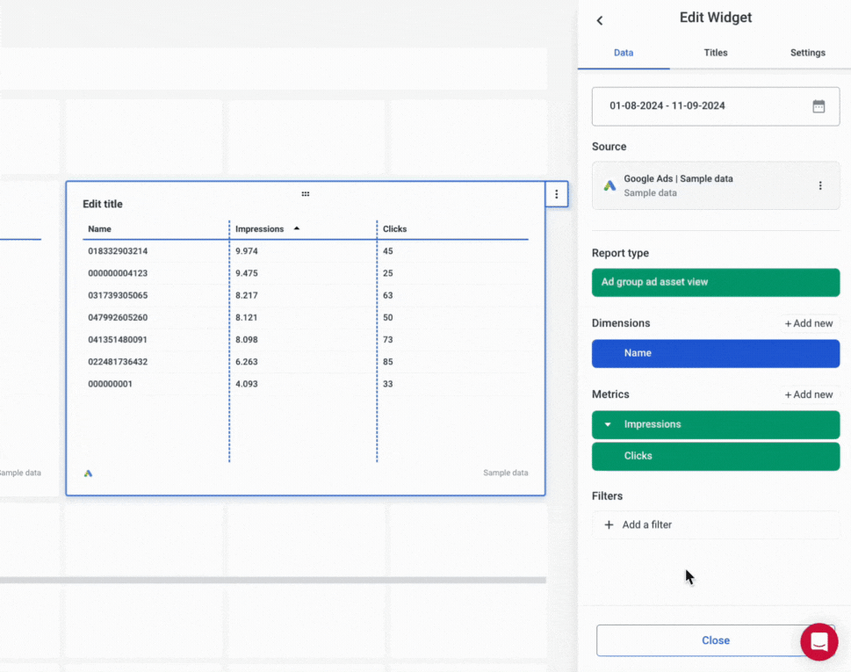Click the Close button
The width and height of the screenshot is (851, 672).
point(715,640)
